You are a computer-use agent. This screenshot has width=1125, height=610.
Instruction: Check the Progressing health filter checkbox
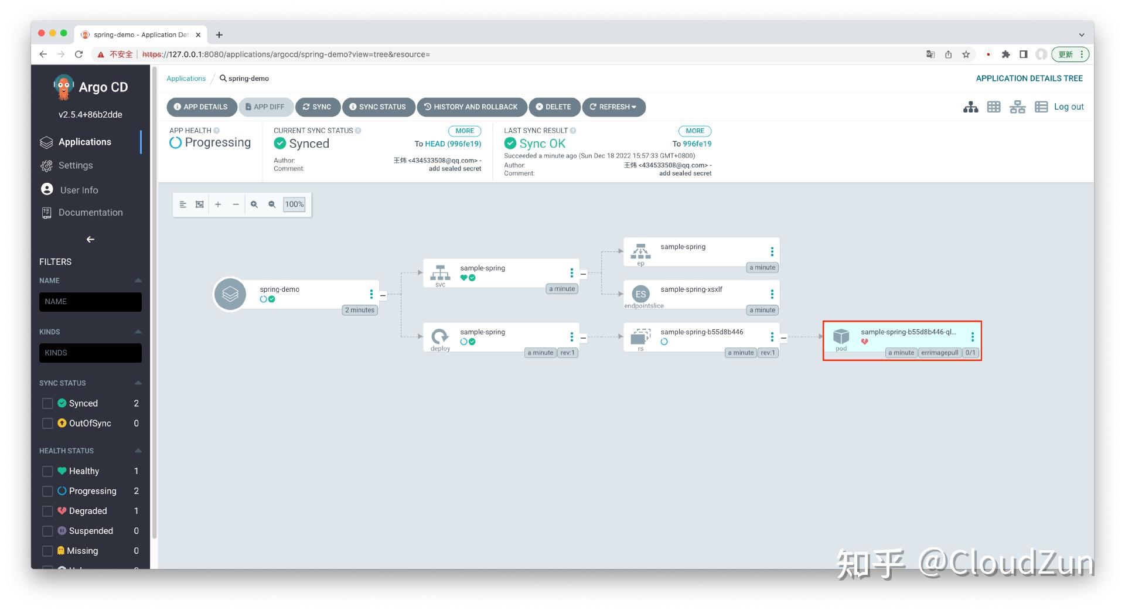click(x=47, y=490)
